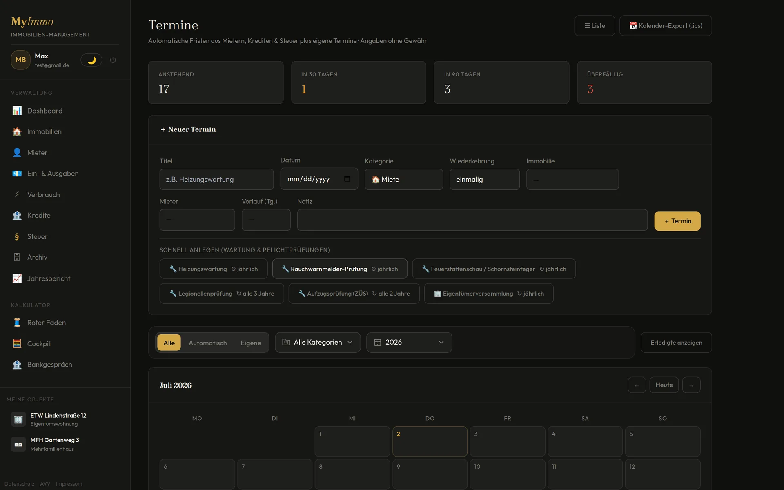The height and width of the screenshot is (490, 784).
Task: Click the Roter Faden thread icon
Action: 17,323
